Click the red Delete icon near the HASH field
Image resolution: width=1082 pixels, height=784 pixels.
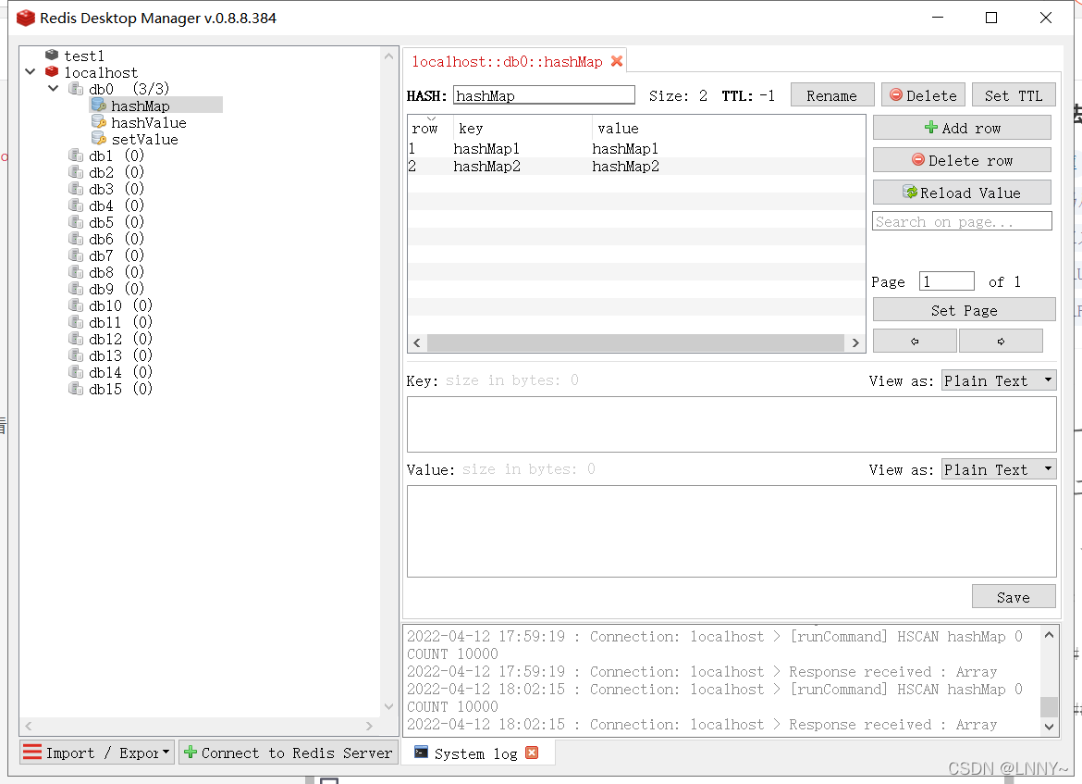pyautogui.click(x=898, y=93)
